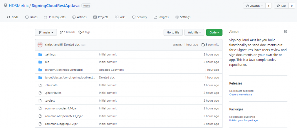Image resolution: width=297 pixels, height=128 pixels.
Task: Open the main branch selector dropdown
Action: 46,32
